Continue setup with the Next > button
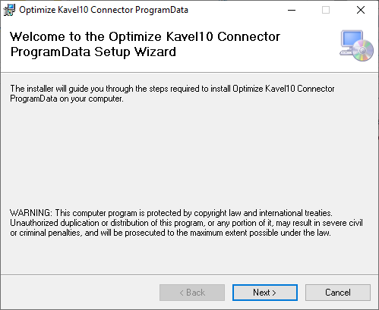 pyautogui.click(x=265, y=293)
